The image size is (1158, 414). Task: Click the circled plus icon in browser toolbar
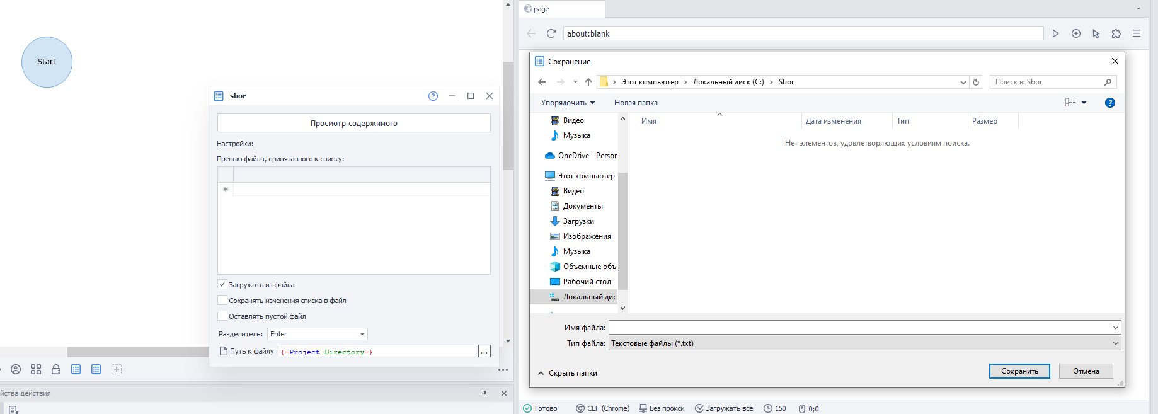(x=1076, y=33)
